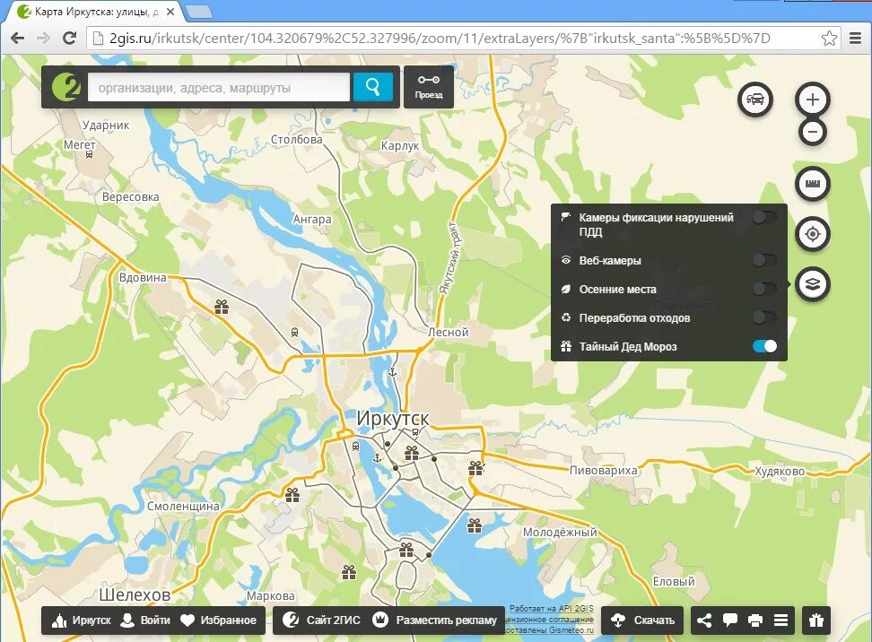Open Избранное favorites
Viewport: 872px width, 642px height.
(219, 620)
